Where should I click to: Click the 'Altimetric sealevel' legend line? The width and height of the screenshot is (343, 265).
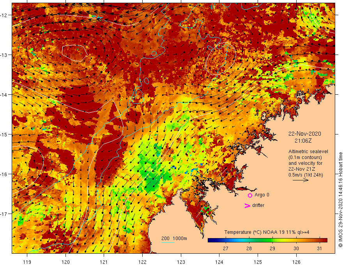[308, 152]
